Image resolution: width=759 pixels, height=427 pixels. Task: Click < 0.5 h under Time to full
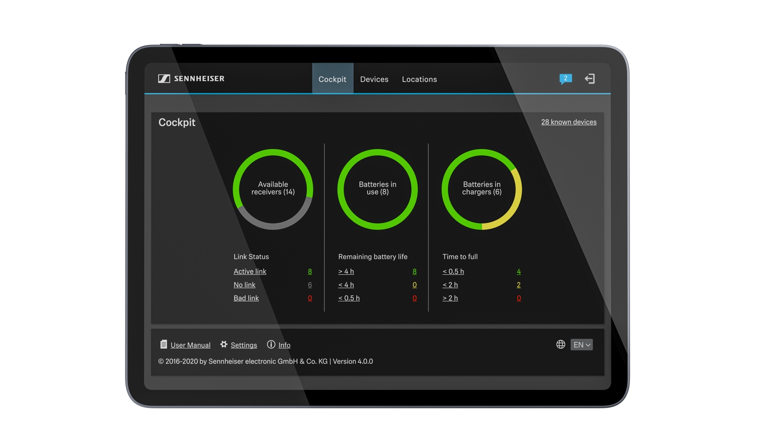click(453, 272)
